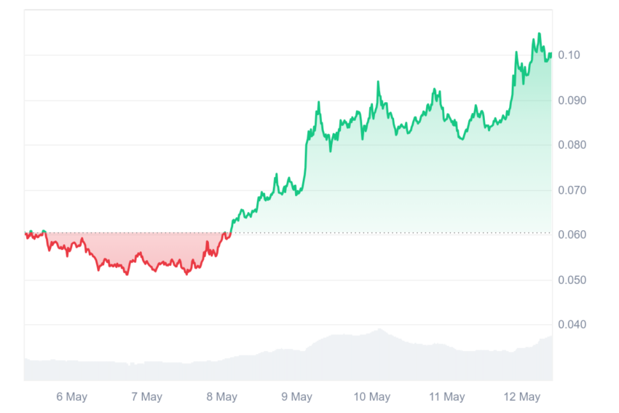
Task: Select the 11 May axis label
Action: 446,396
